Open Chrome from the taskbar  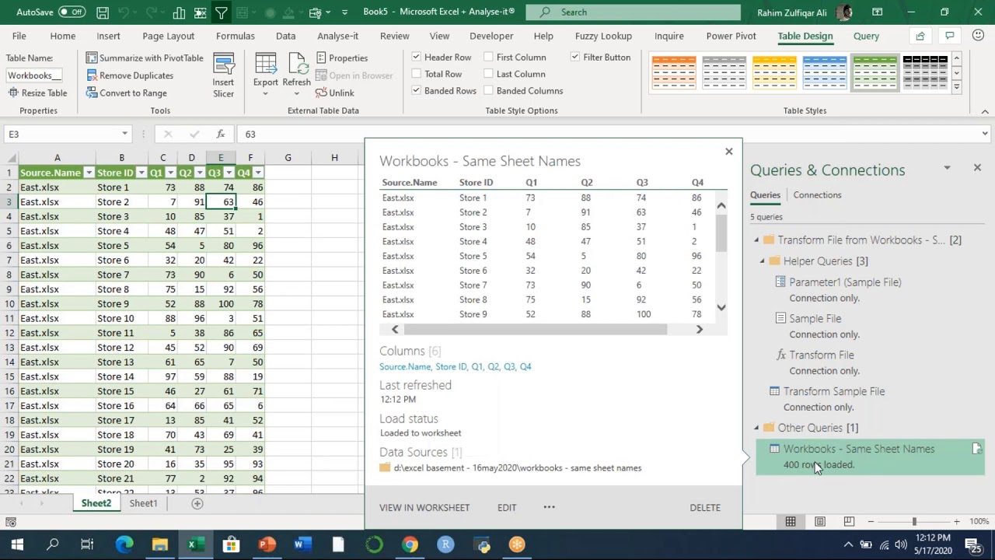410,544
